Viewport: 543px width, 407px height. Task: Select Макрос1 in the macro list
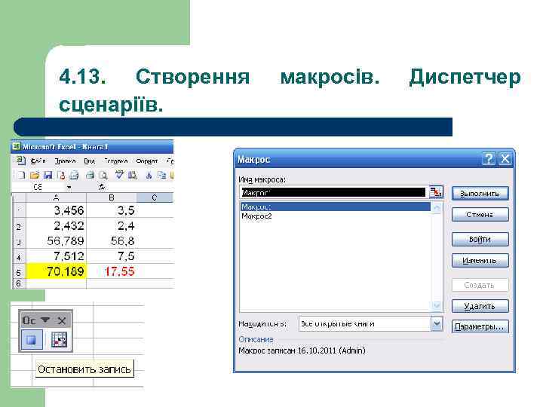click(x=336, y=207)
